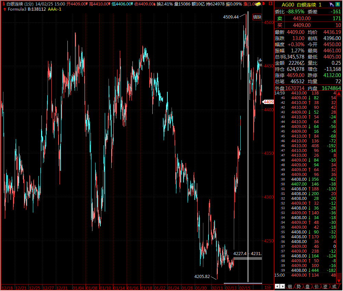This screenshot has width=343, height=291.
Task: Click the AG00 白银连续 title
Action: [302, 4]
